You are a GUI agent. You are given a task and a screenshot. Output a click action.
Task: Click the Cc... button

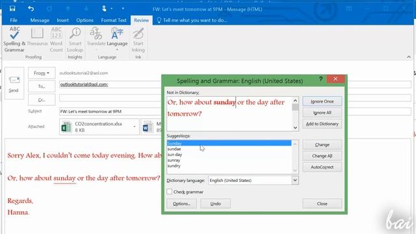42,99
